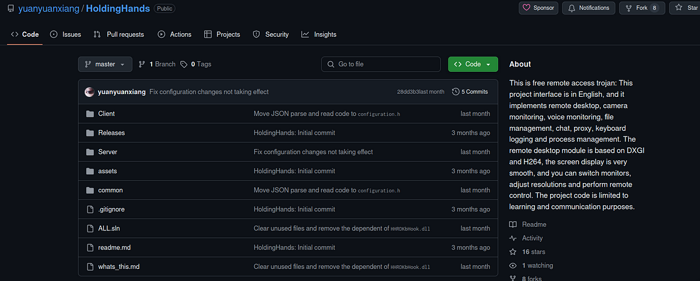Open the master branch dropdown

point(105,64)
